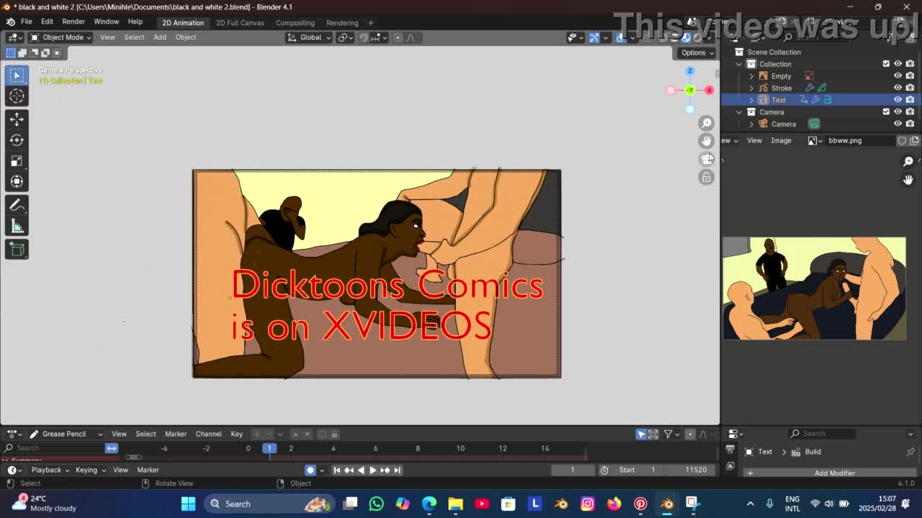922x518 pixels.
Task: Switch to the Compositing workspace tab
Action: coord(295,23)
